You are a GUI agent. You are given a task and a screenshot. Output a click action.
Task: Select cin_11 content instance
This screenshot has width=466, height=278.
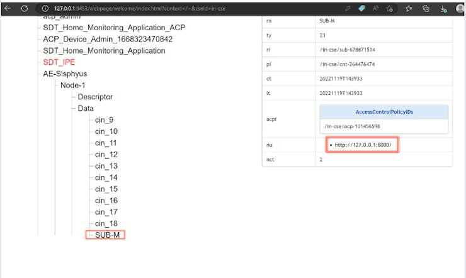106,143
